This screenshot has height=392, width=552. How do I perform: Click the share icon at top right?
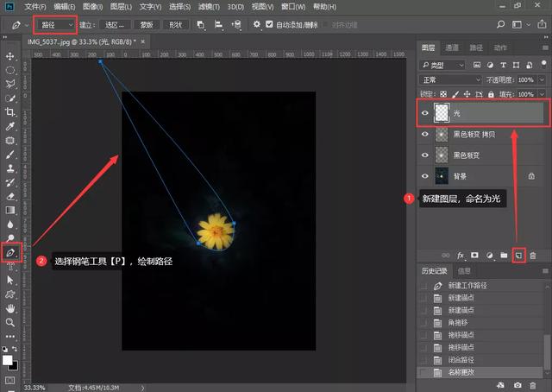point(542,24)
